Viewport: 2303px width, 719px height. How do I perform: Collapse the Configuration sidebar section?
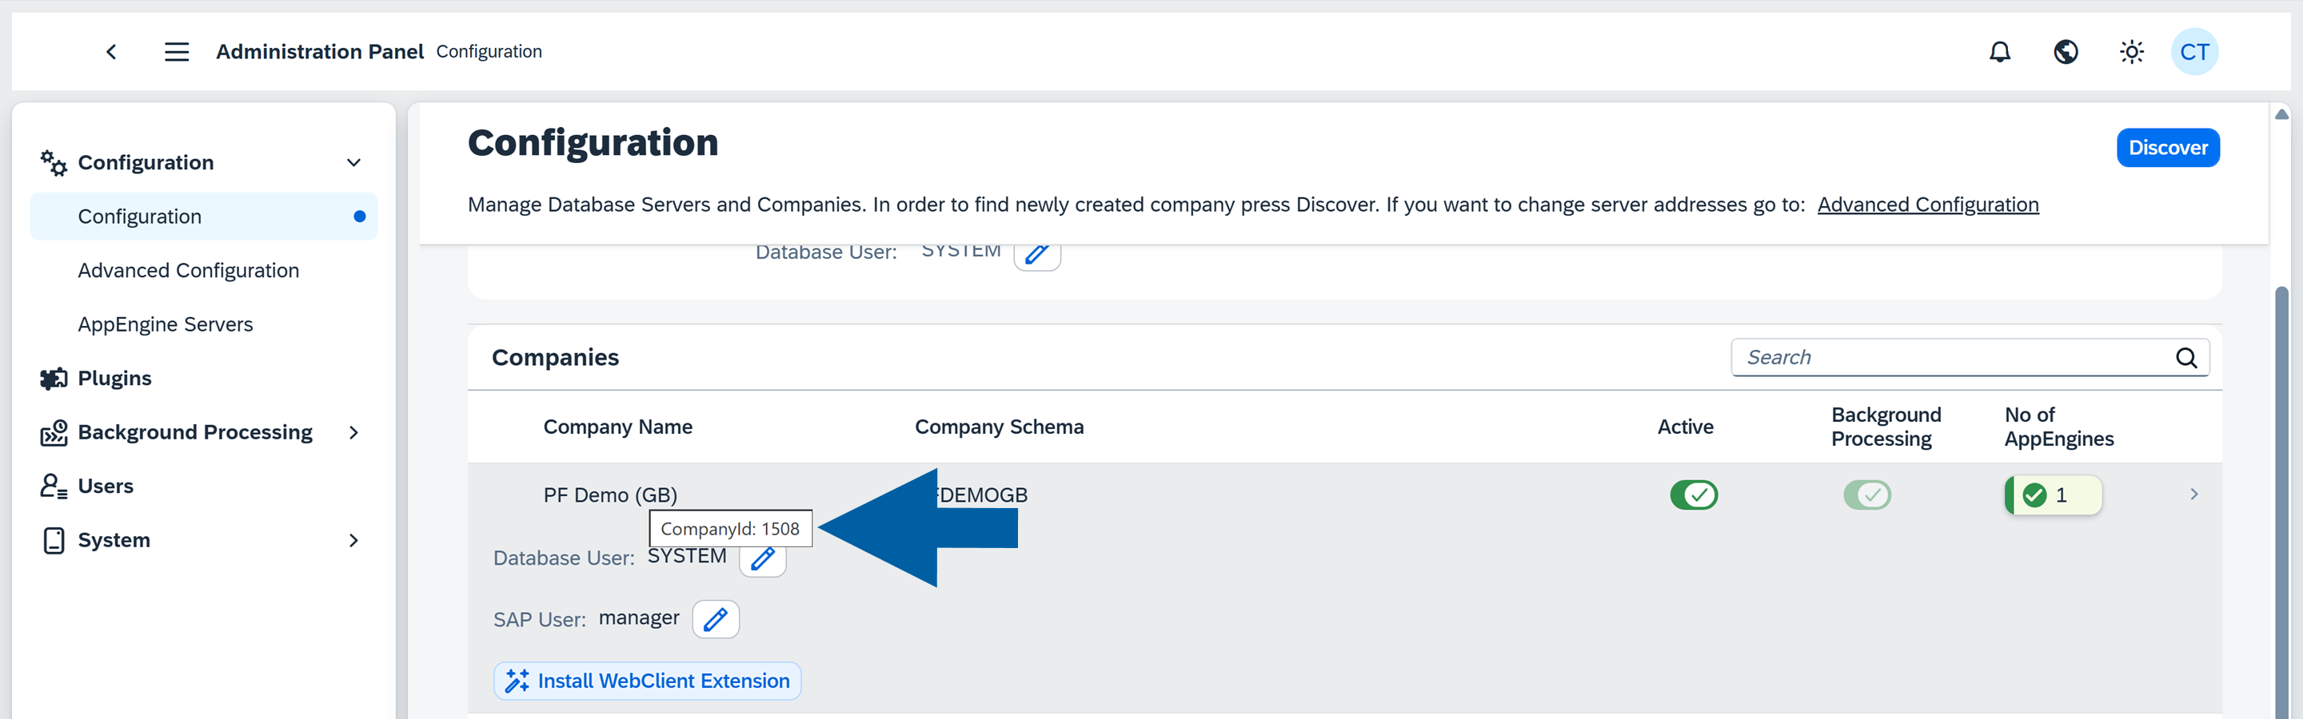353,162
